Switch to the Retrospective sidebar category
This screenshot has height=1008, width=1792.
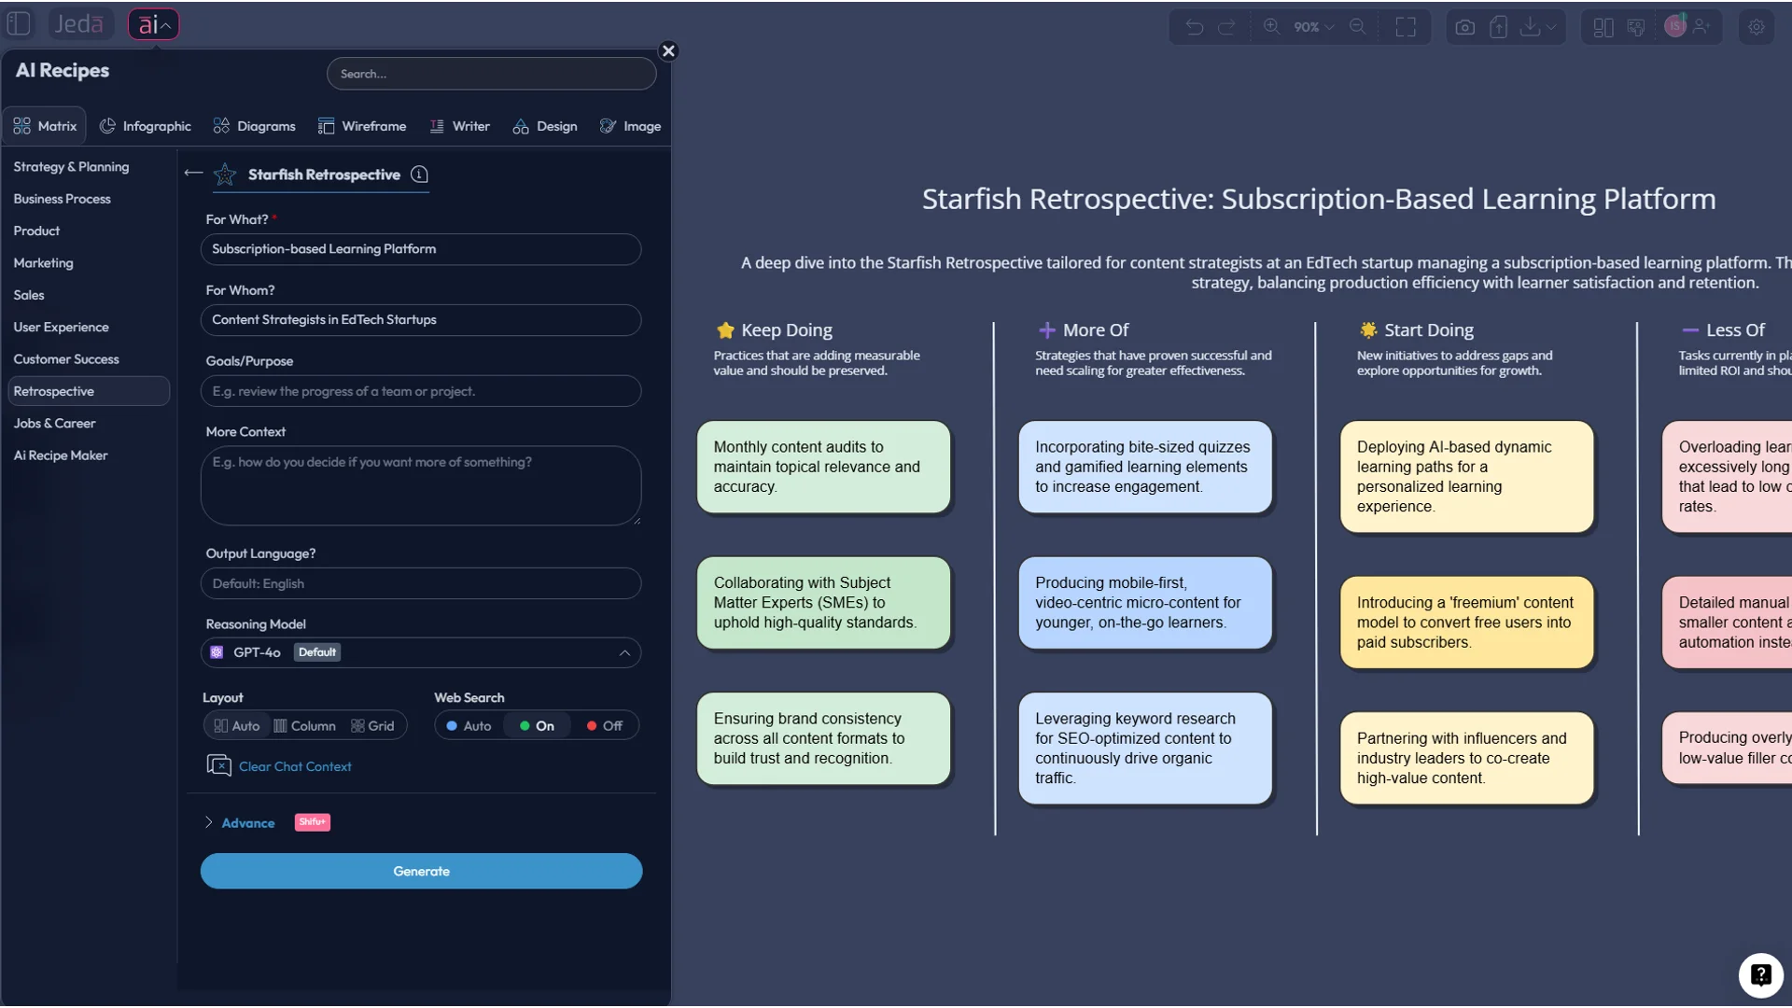pos(55,391)
